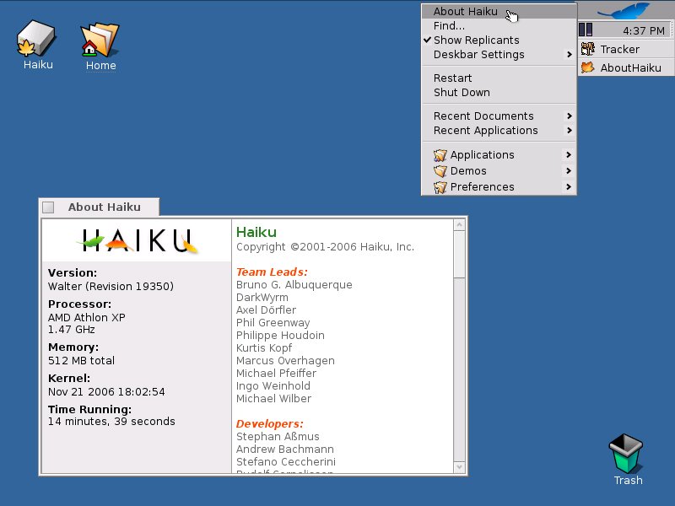675x506 pixels.
Task: Click the name Philippe Houdoin
Action: 280,335
